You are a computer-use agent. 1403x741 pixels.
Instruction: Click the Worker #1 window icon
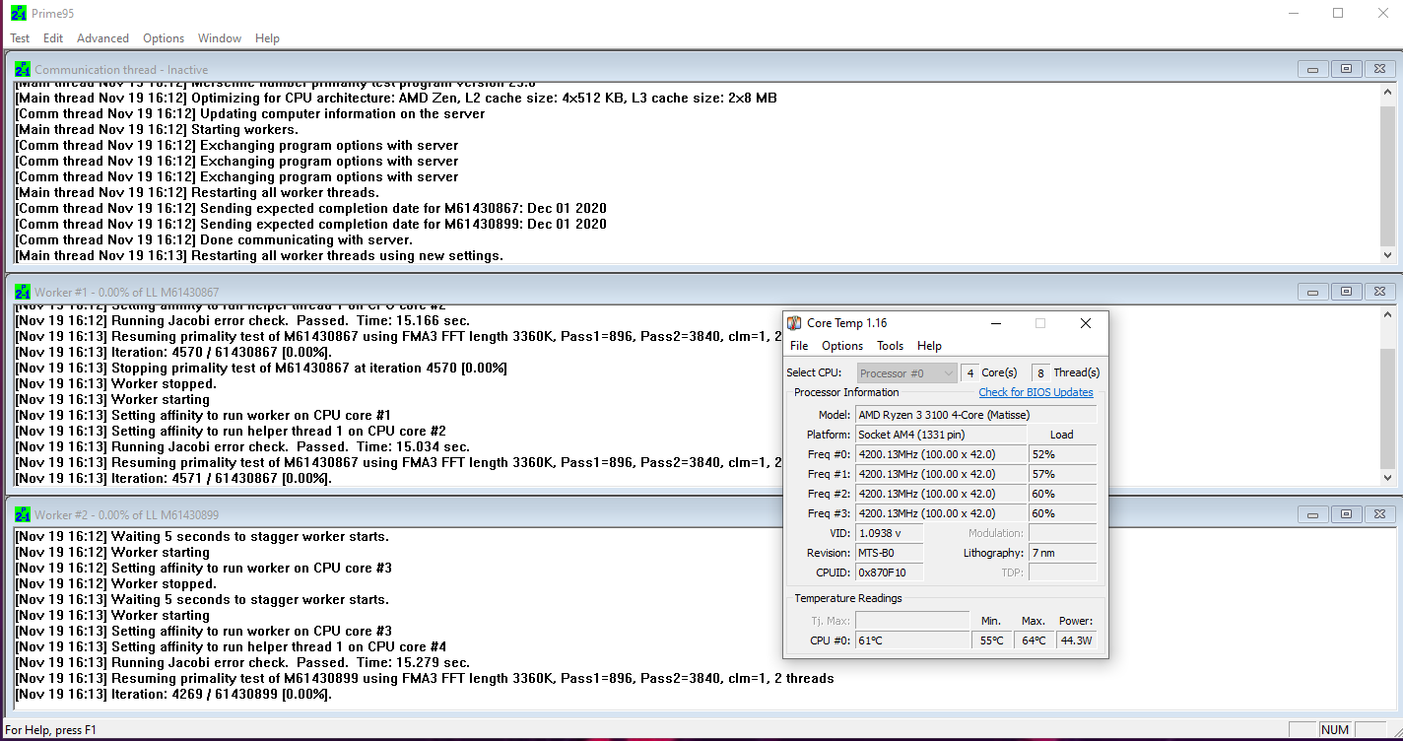[23, 292]
